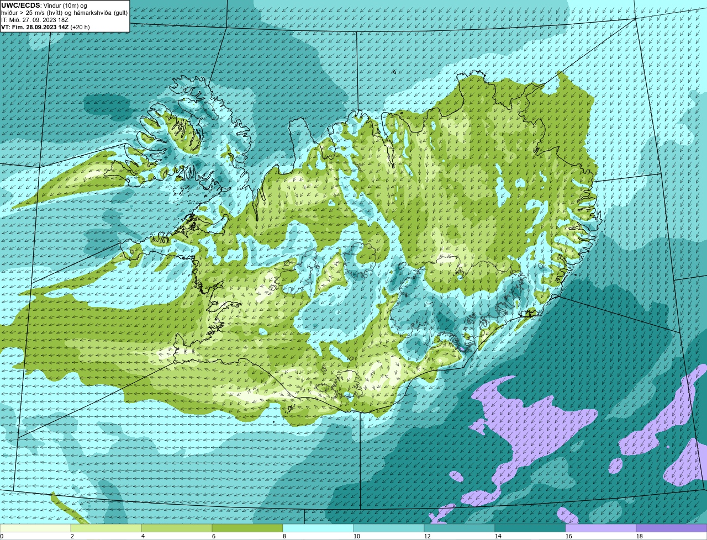Click the legend label '16'
This screenshot has height=540, width=707.
569,536
